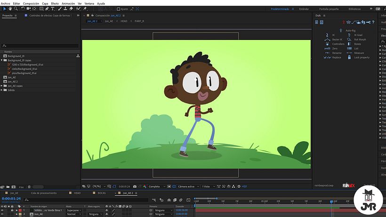Select the Clone Stamp tool
The width and height of the screenshot is (386, 217).
point(65,9)
